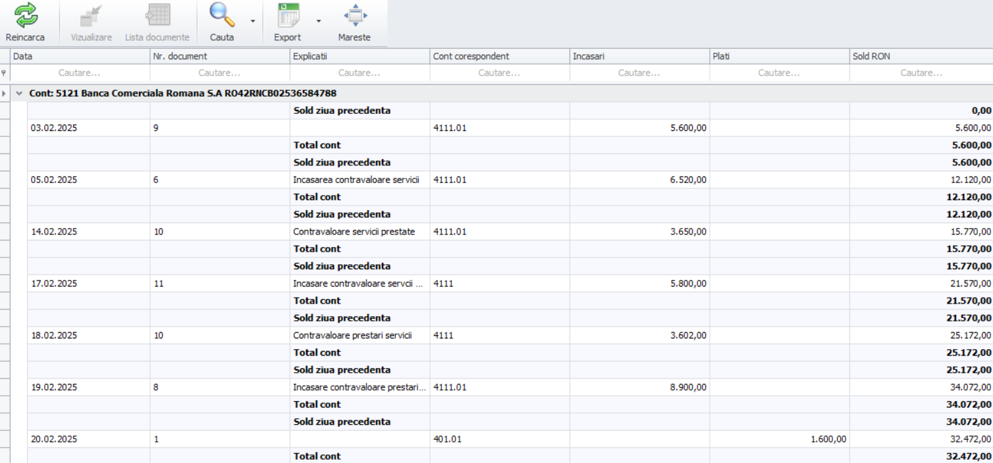Focus the Data column search filter
Image resolution: width=993 pixels, height=463 pixels.
(79, 73)
